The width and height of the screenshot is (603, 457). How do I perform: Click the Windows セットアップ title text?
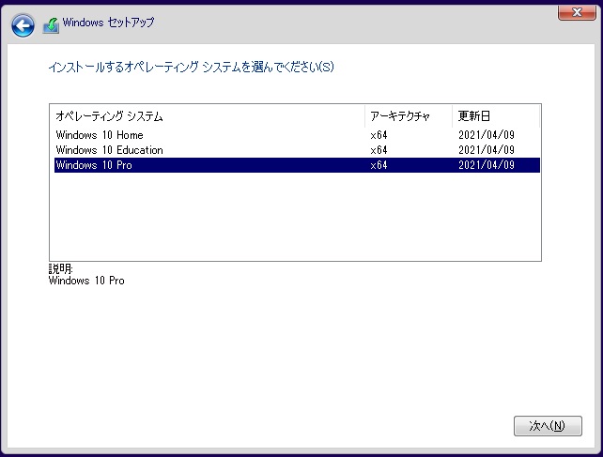click(x=108, y=23)
